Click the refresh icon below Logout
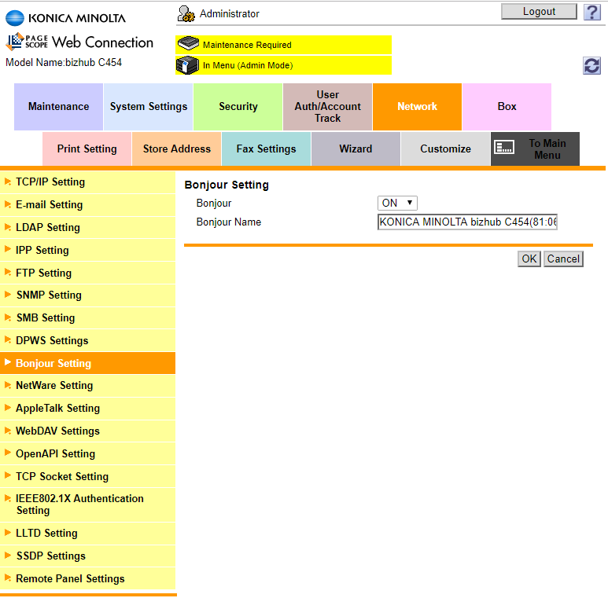The width and height of the screenshot is (608, 598). (591, 65)
